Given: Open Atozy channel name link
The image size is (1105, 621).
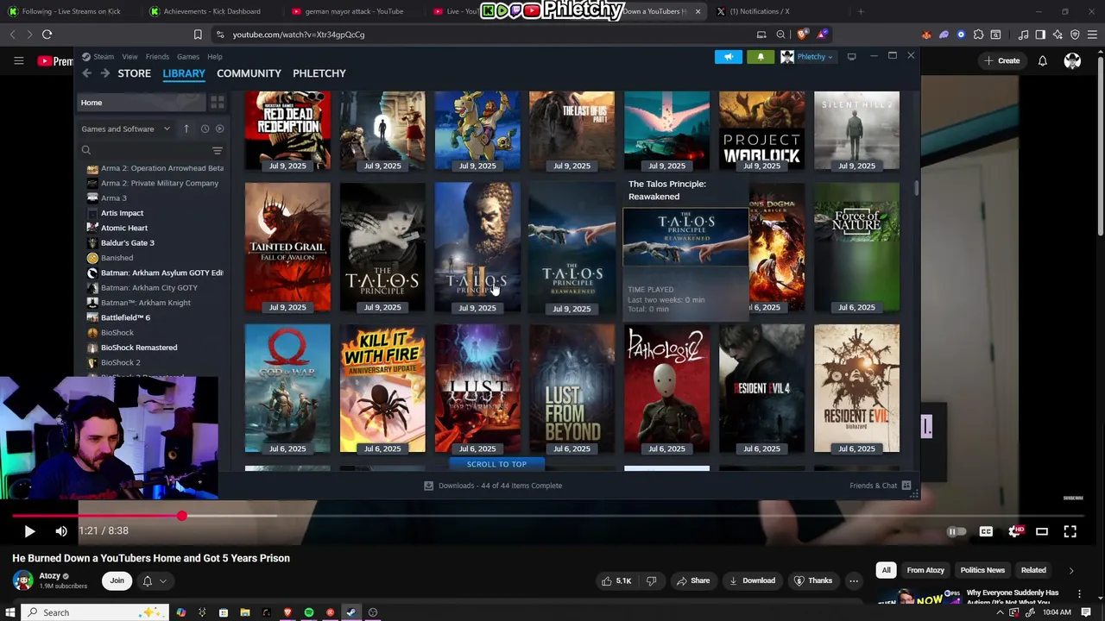Looking at the screenshot, I should tap(49, 575).
